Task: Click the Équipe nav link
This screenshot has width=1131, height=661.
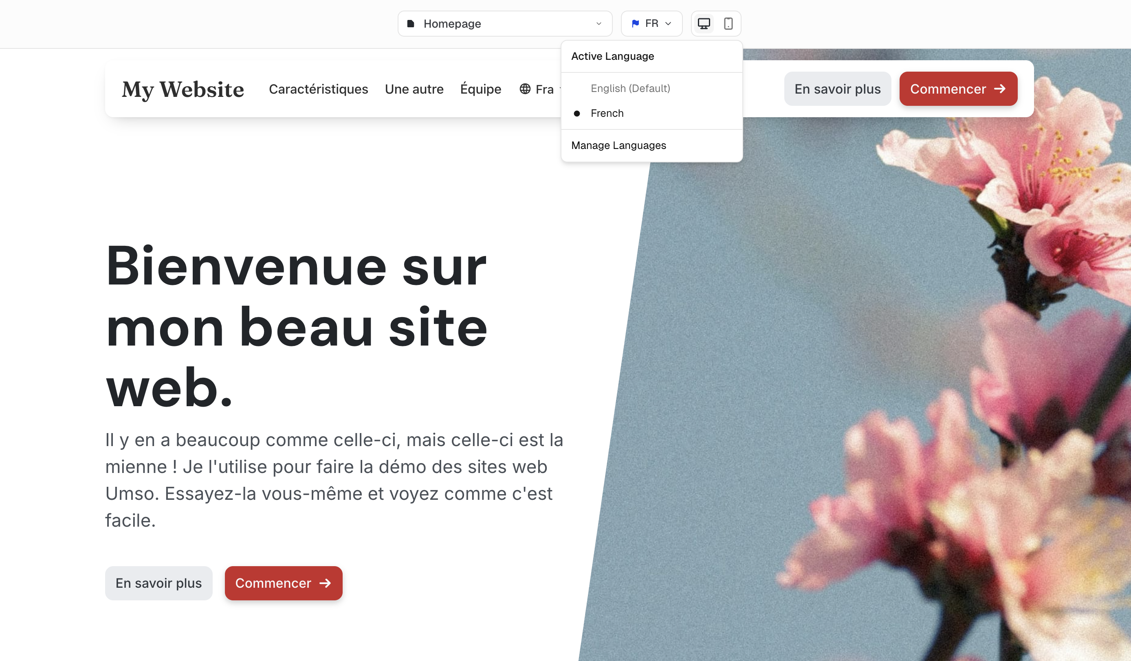Action: pyautogui.click(x=480, y=89)
